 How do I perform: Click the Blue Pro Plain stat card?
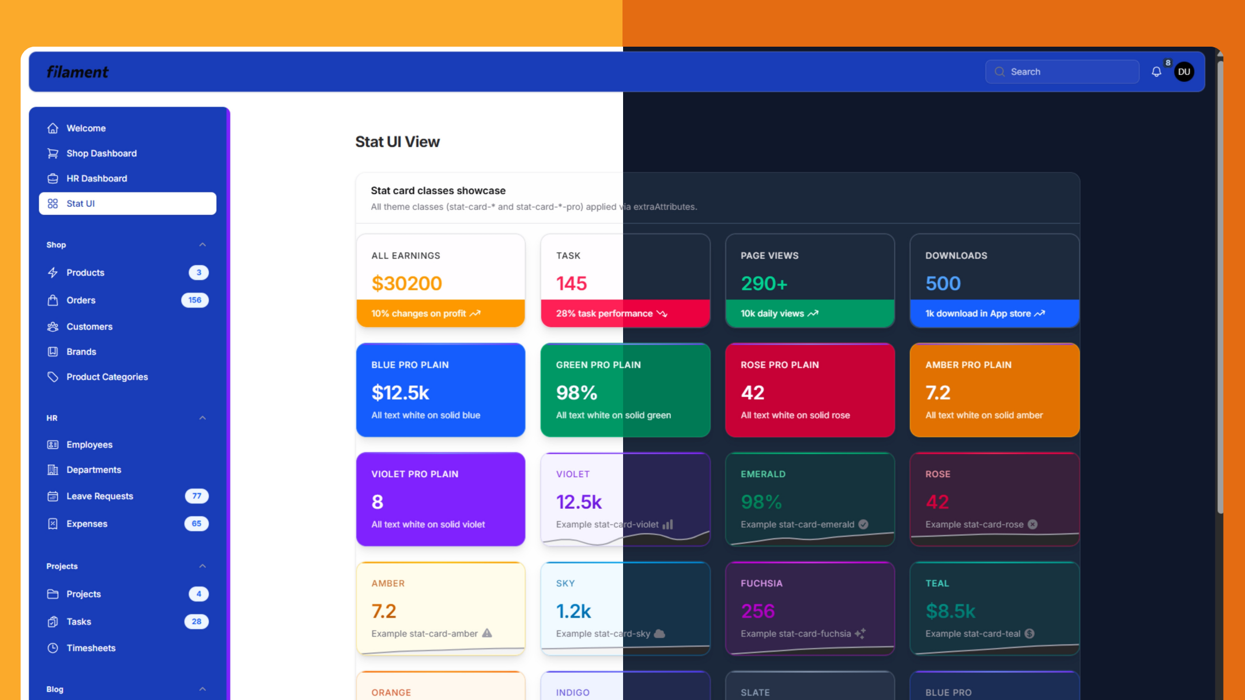pyautogui.click(x=440, y=390)
